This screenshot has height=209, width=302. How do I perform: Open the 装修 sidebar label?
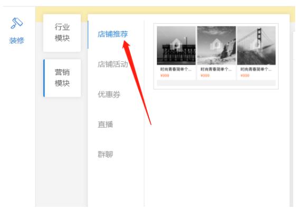coord(17,41)
